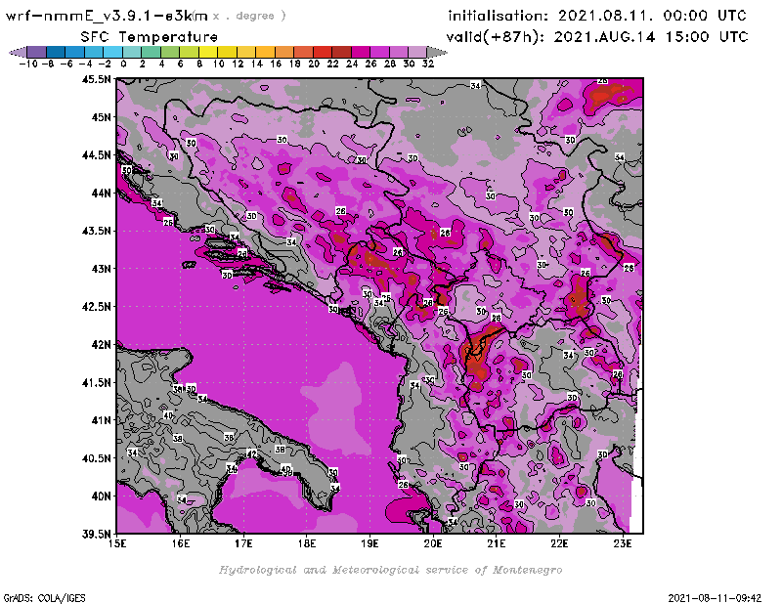Click the 18E longitude label

pos(306,543)
